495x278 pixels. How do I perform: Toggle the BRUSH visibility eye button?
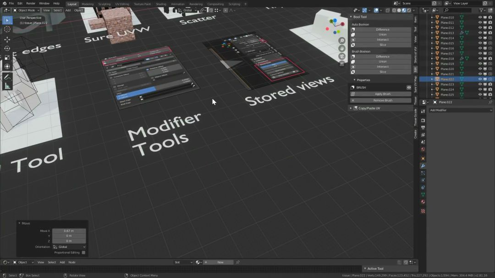(409, 87)
